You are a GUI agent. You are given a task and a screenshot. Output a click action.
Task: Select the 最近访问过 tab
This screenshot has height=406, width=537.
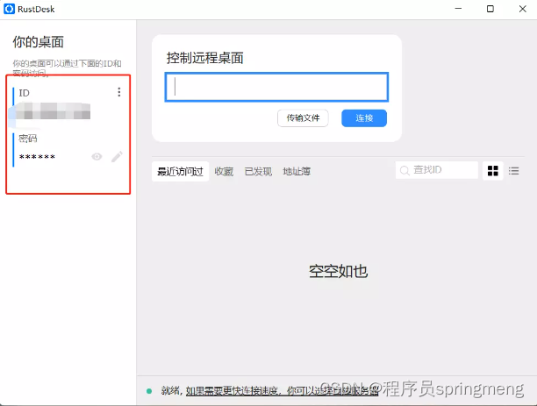tap(180, 172)
